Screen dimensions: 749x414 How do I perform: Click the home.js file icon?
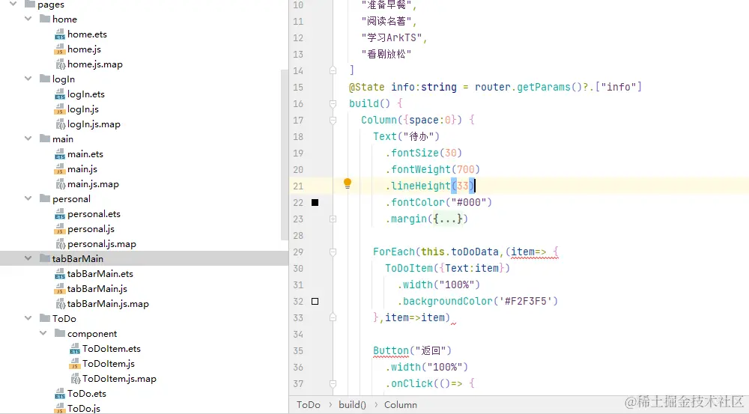point(60,49)
